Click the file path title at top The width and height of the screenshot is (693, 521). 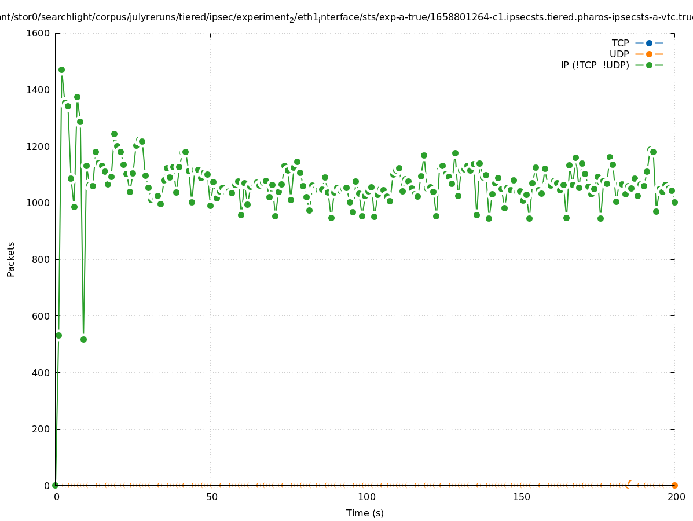pyautogui.click(x=346, y=17)
